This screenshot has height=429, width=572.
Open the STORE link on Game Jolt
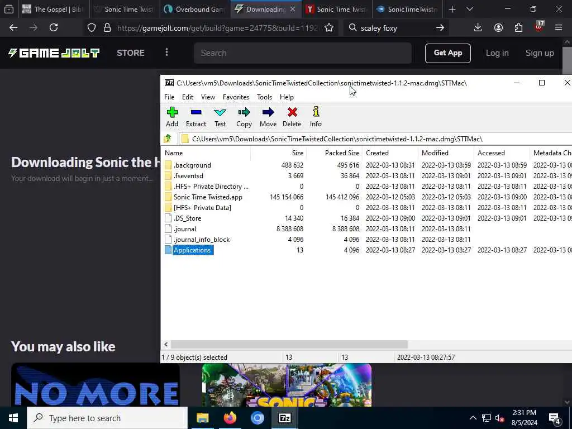131,53
